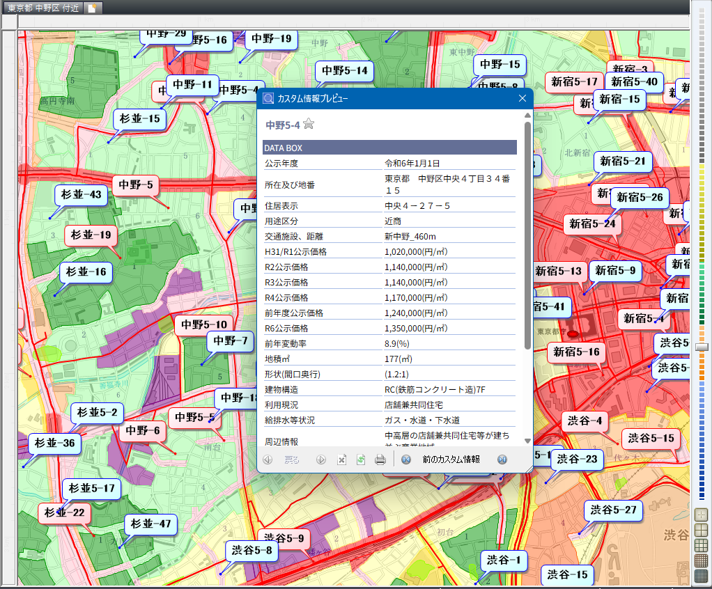
Task: Click the 中野-6 map label
Action: [143, 431]
